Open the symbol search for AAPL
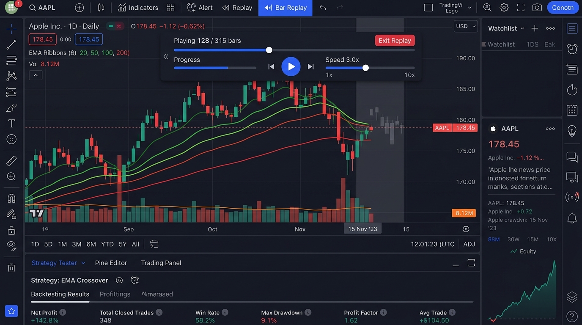 tap(42, 8)
